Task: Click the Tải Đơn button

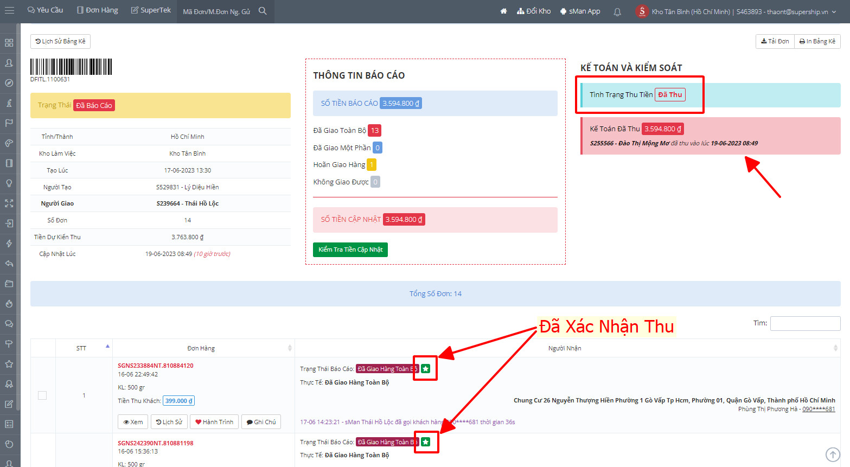Action: click(x=775, y=41)
